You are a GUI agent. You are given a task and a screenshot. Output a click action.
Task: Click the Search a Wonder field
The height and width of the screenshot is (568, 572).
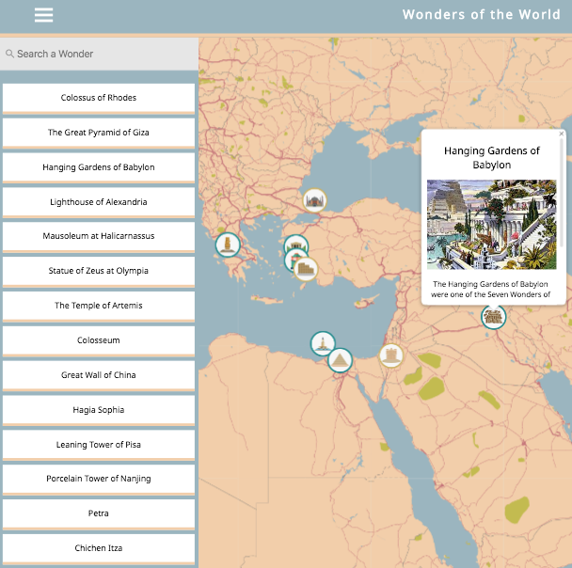[x=99, y=54]
